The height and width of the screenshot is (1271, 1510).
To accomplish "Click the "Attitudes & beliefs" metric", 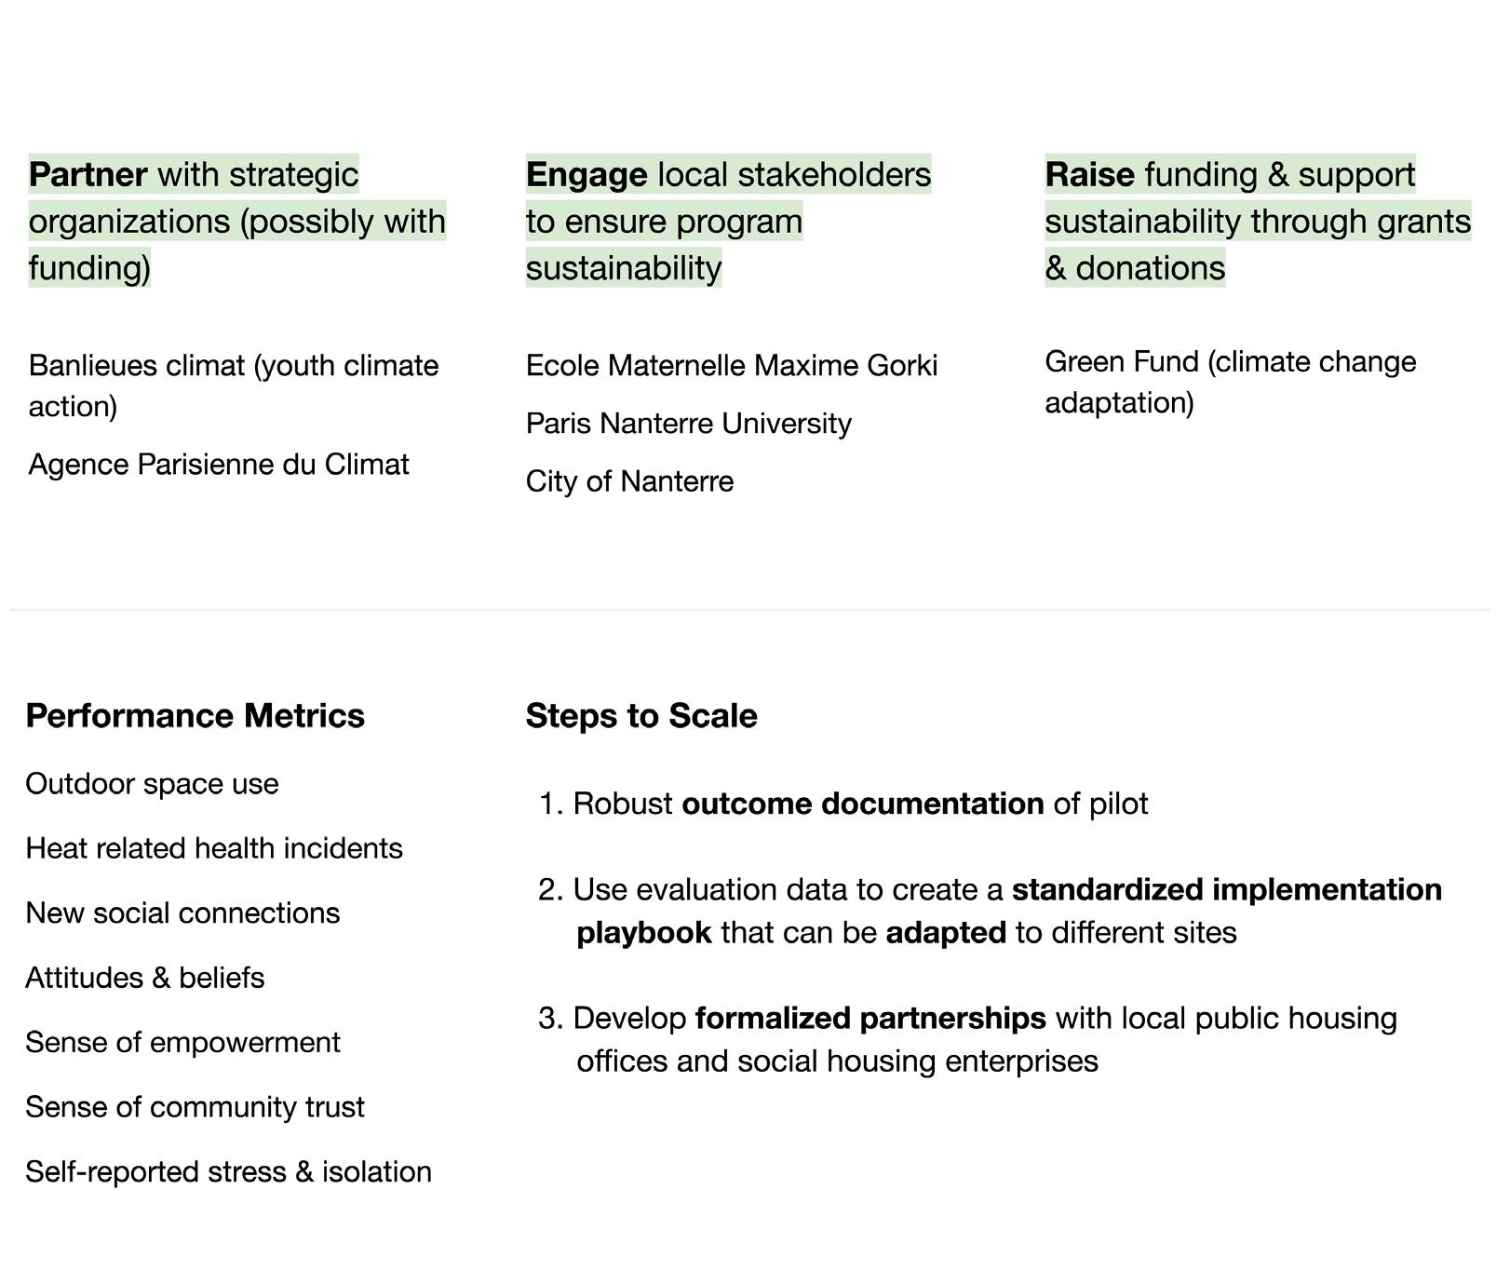I will pyautogui.click(x=145, y=978).
